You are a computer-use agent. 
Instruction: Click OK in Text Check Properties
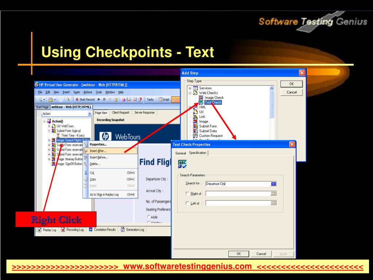pos(239,254)
